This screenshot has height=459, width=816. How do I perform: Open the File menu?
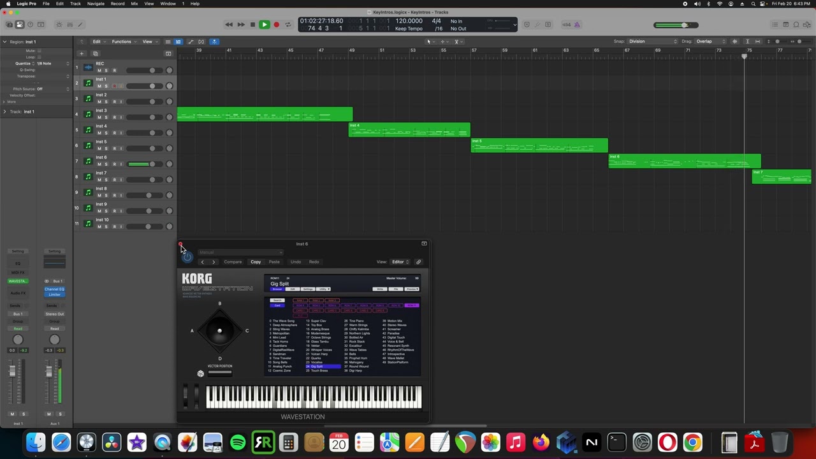(x=46, y=4)
